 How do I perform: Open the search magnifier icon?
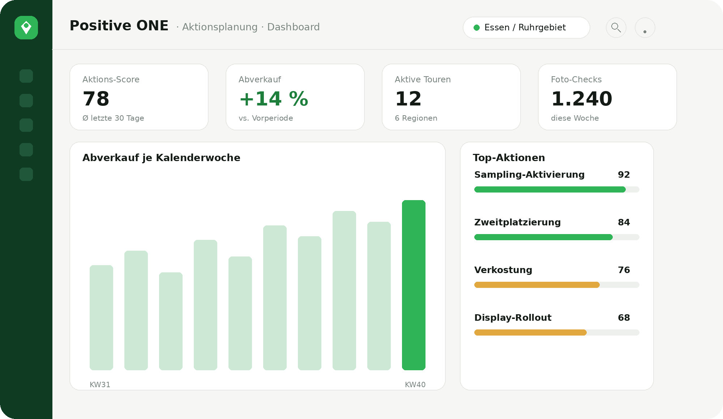(616, 27)
